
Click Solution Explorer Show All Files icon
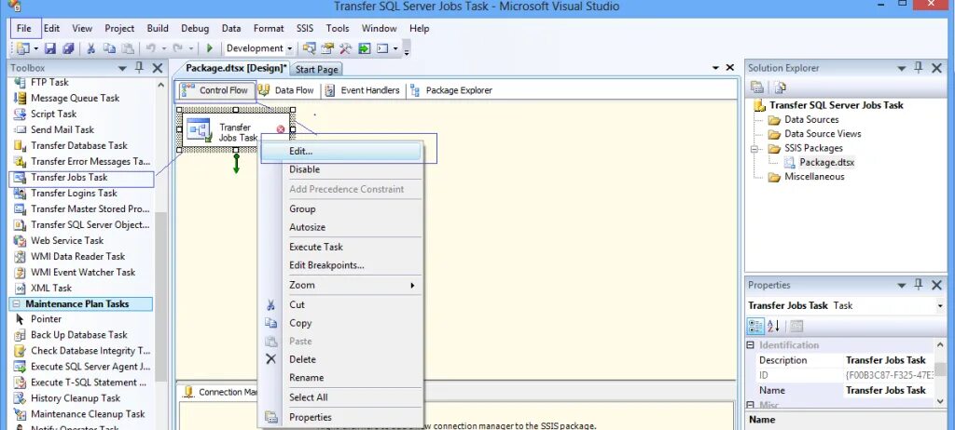point(781,87)
